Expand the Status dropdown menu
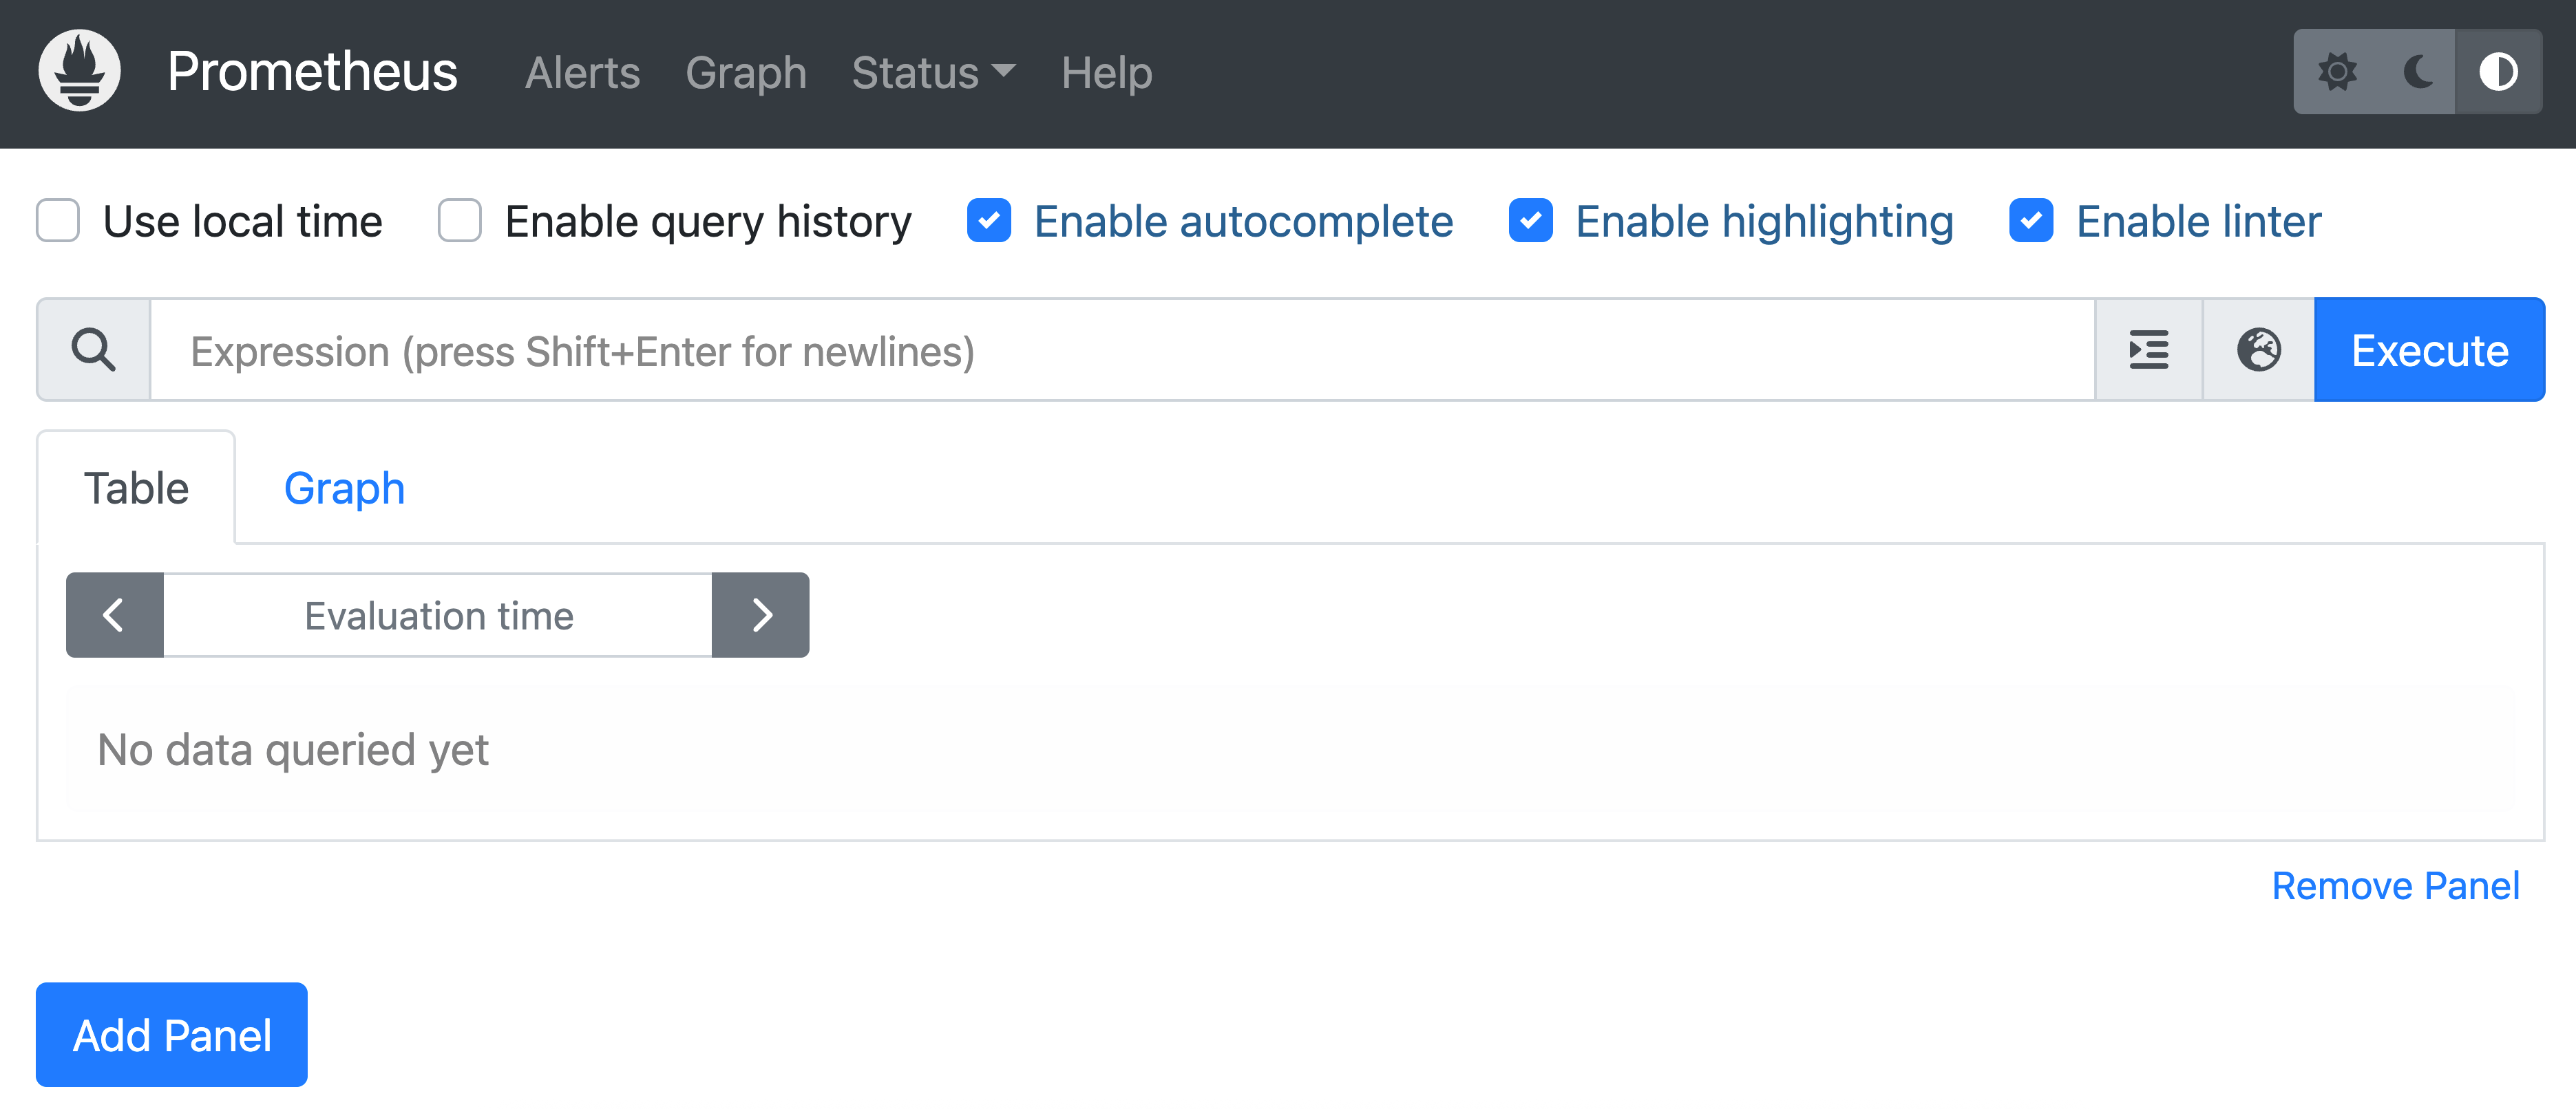Image resolution: width=2576 pixels, height=1109 pixels. (x=932, y=73)
